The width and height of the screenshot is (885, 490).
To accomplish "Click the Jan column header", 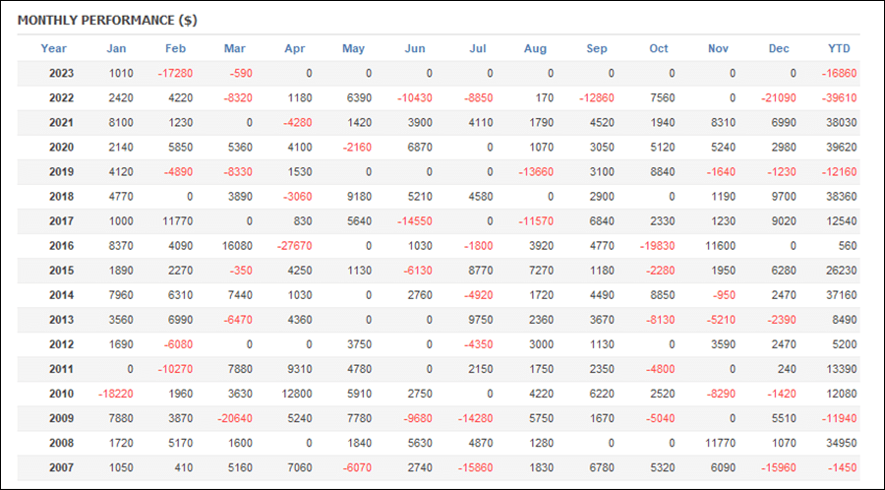I will (116, 48).
